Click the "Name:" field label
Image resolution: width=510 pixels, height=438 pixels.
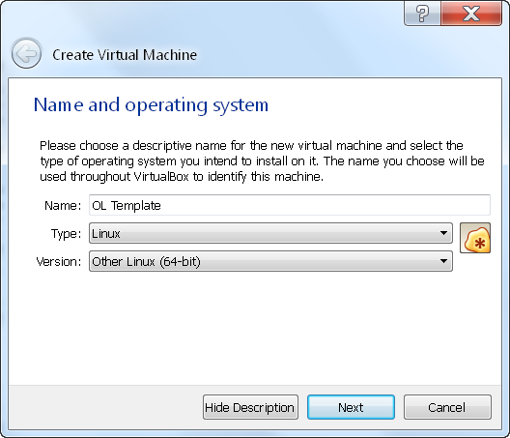tap(63, 206)
